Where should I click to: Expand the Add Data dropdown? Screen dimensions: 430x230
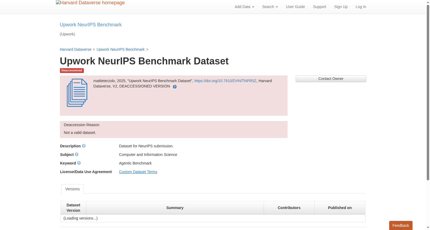(x=244, y=7)
